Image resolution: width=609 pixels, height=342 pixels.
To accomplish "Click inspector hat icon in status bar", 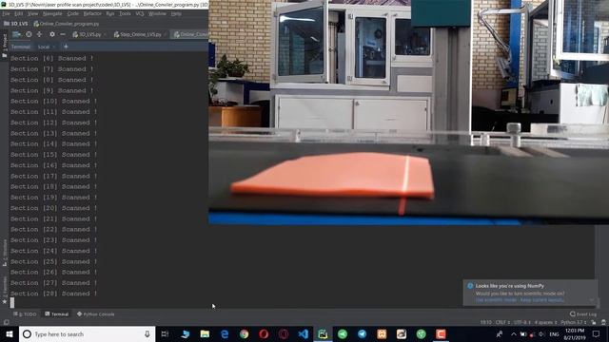I will click(603, 322).
